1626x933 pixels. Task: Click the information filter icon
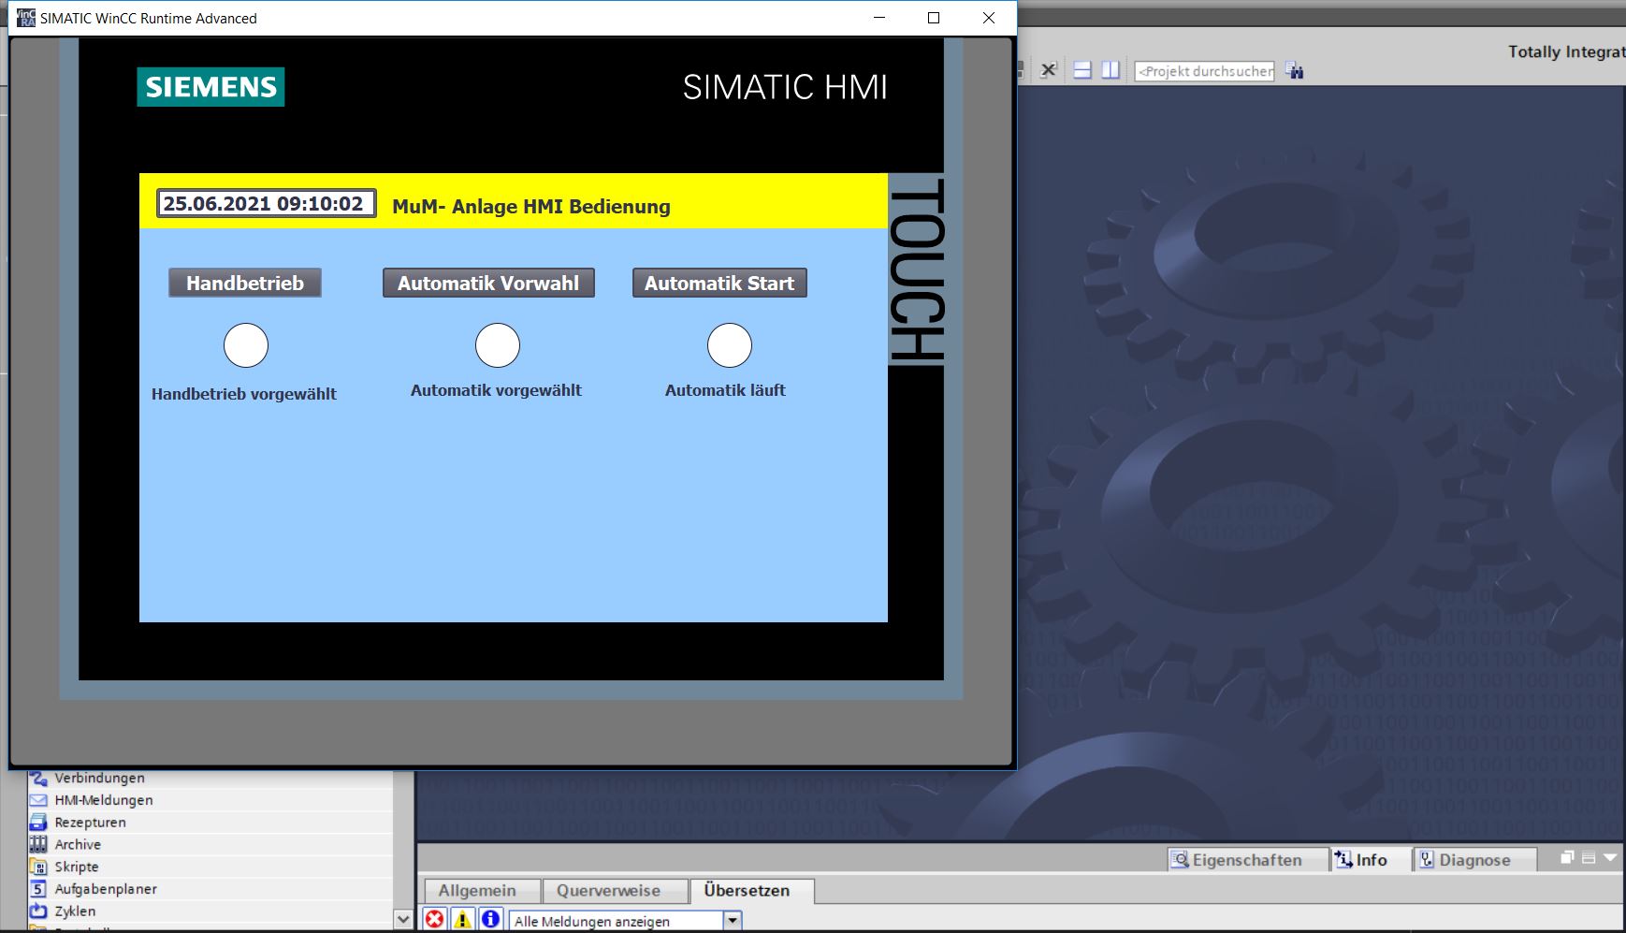[x=490, y=920]
